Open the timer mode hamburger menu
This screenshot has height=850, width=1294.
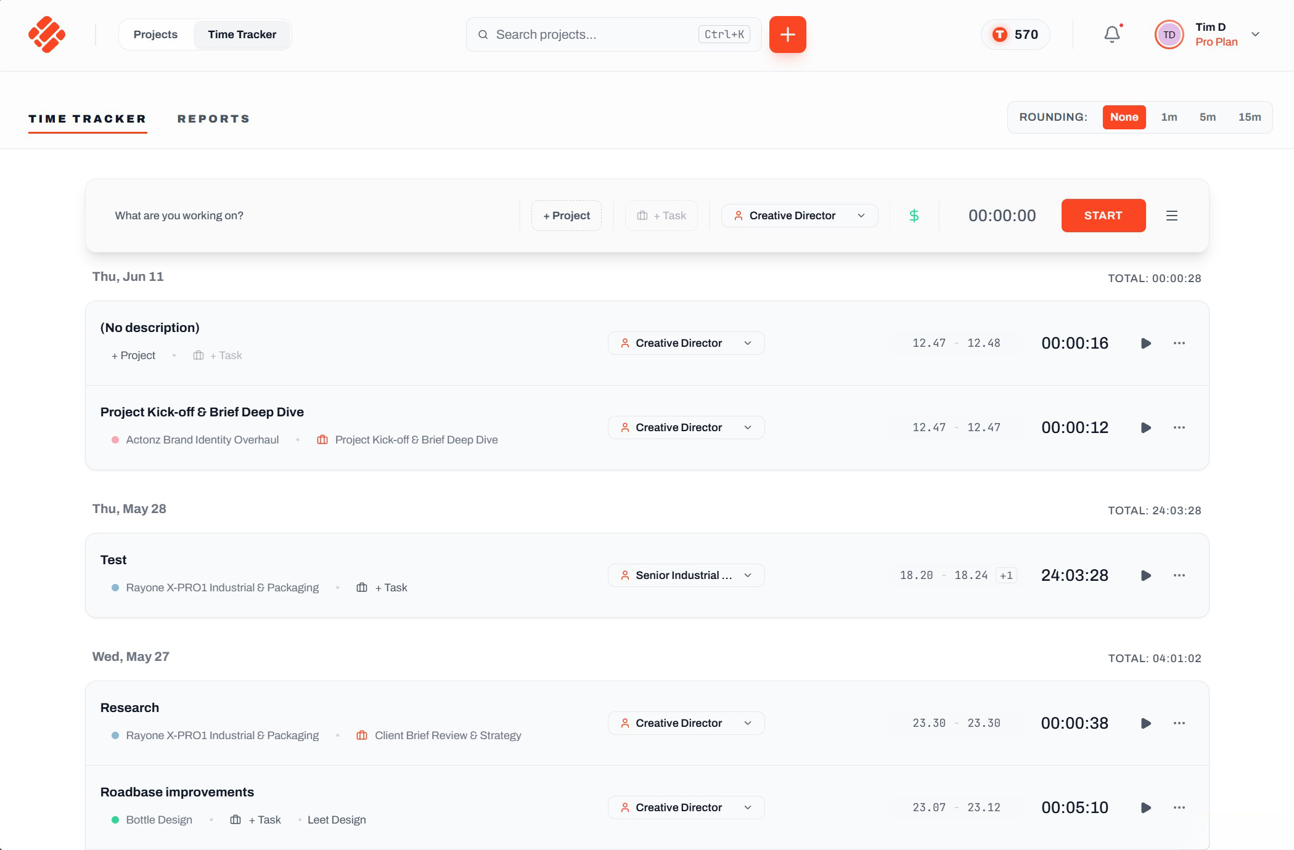click(1172, 216)
